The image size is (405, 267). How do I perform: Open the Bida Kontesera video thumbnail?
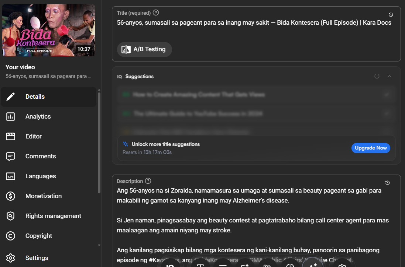[49, 30]
